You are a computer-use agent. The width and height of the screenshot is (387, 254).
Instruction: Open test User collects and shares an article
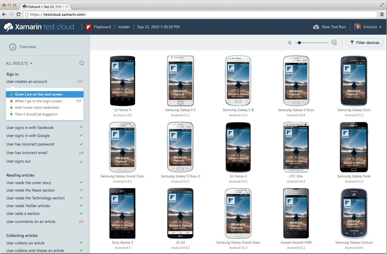click(x=35, y=251)
